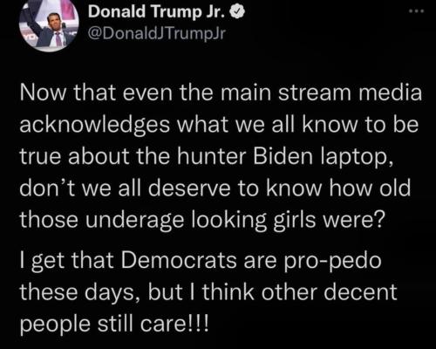Visit the @DonaldJTrumpJr handle link
Viewport: 436px width, 349px height.
pyautogui.click(x=157, y=34)
